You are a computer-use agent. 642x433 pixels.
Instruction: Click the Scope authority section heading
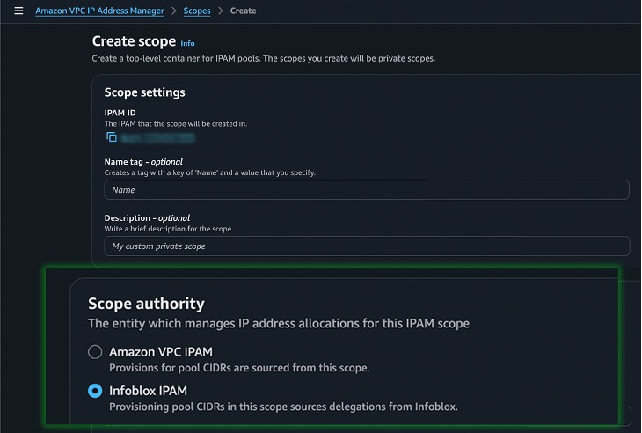tap(146, 304)
